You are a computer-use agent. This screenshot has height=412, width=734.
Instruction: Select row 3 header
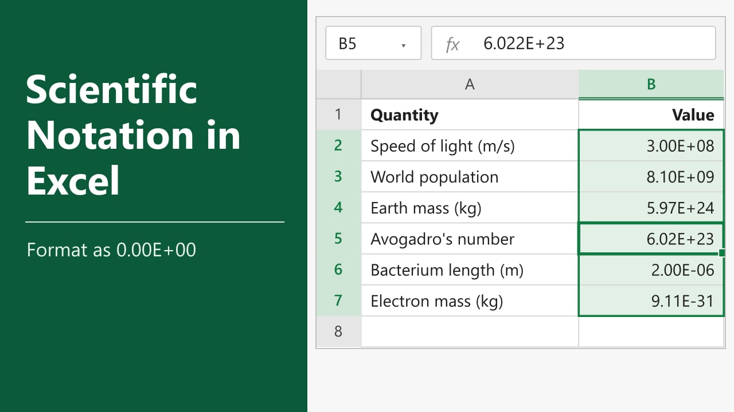click(339, 176)
